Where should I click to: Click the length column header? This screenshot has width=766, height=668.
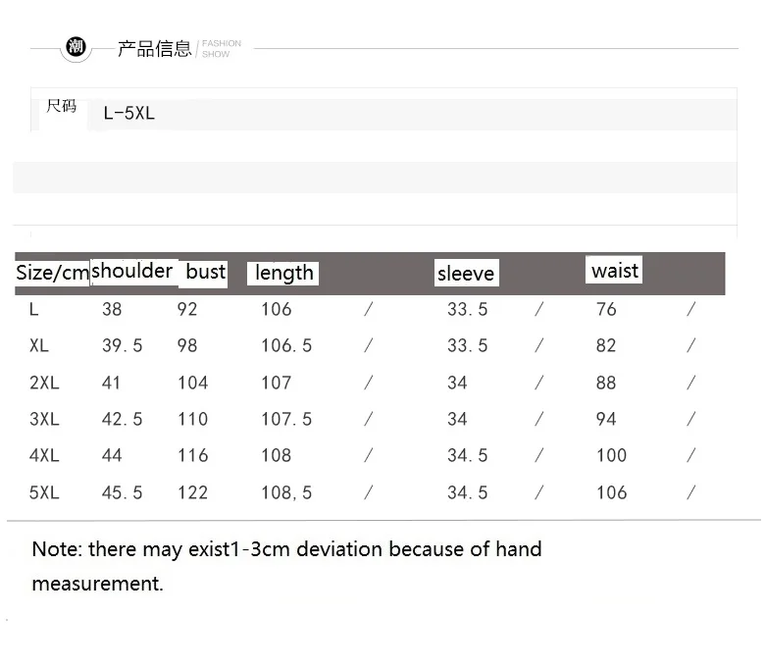pyautogui.click(x=283, y=273)
